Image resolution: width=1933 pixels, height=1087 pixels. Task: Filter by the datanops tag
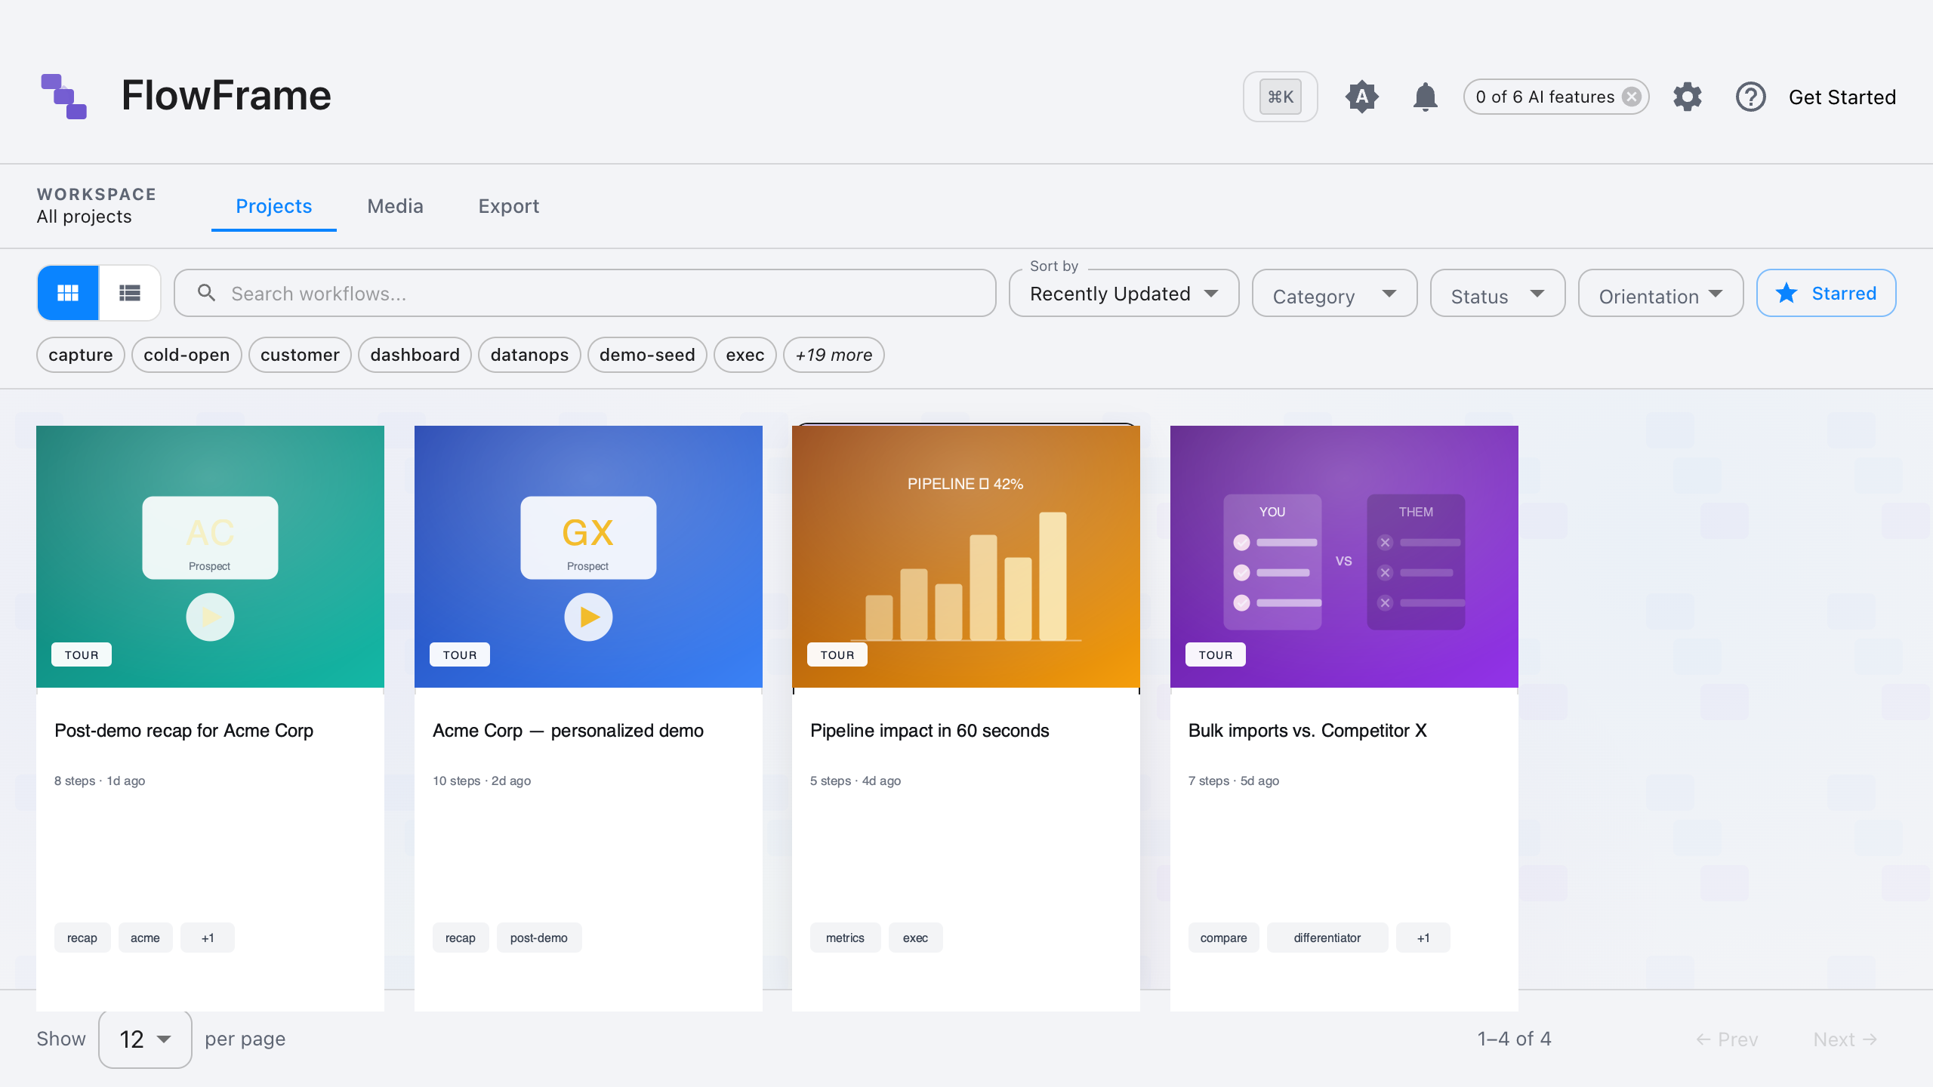(529, 355)
